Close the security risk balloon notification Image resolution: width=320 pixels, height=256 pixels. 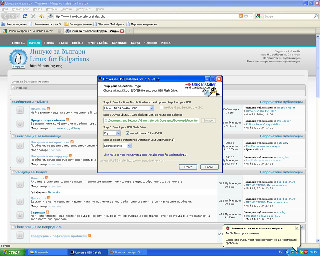297,228
